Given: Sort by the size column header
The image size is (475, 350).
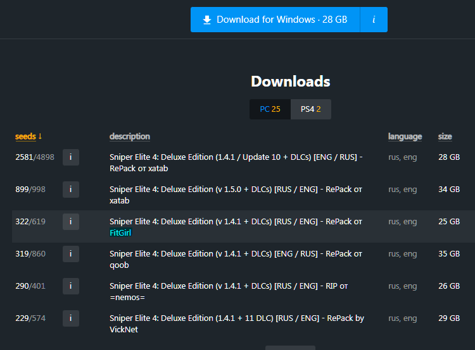Looking at the screenshot, I should pyautogui.click(x=445, y=136).
